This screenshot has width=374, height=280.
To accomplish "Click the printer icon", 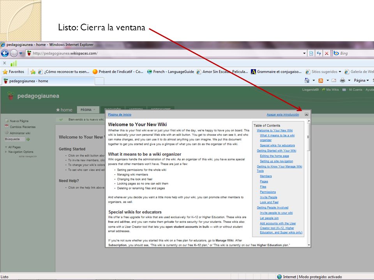I will click(342, 80).
